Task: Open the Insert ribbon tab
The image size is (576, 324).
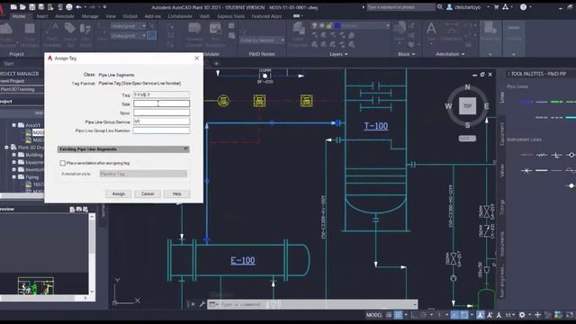Action: 42,16
